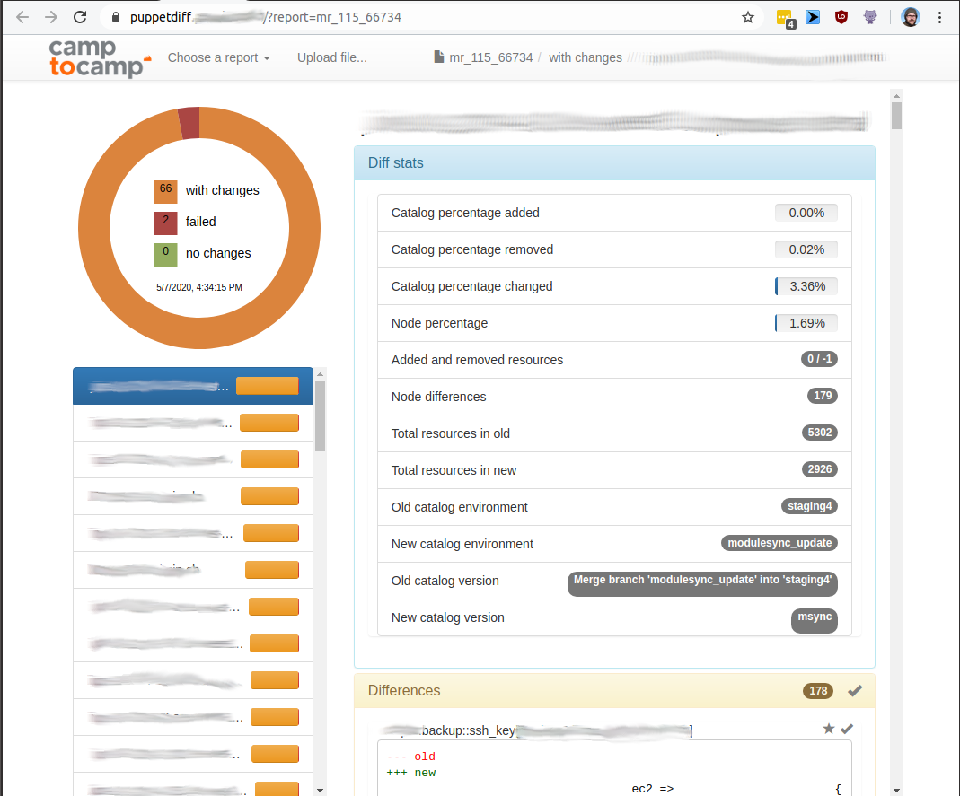Click the node list scrollbar thumb
The width and height of the screenshot is (960, 796).
[x=320, y=415]
